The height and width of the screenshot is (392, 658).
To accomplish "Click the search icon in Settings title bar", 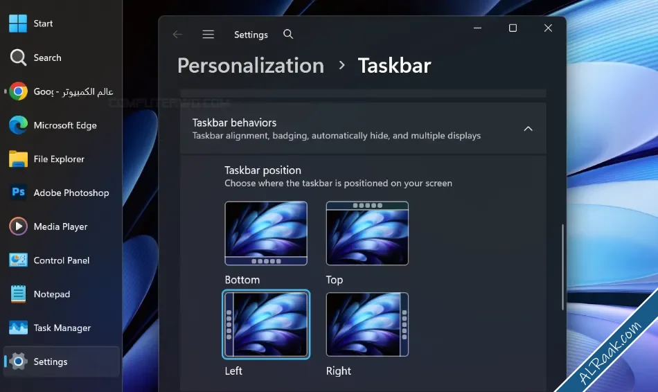I will [288, 34].
